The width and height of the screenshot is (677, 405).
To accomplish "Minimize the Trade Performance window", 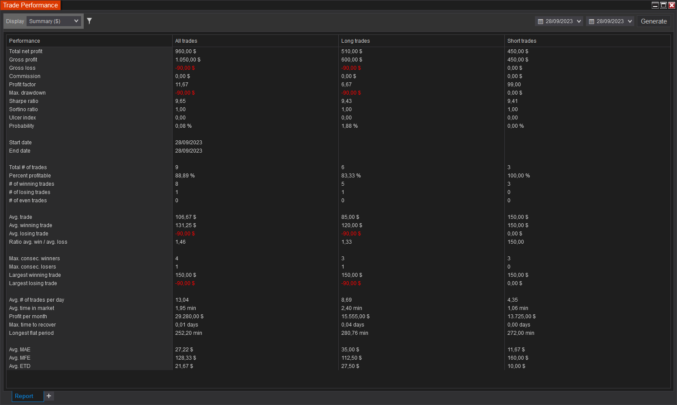I will point(655,5).
